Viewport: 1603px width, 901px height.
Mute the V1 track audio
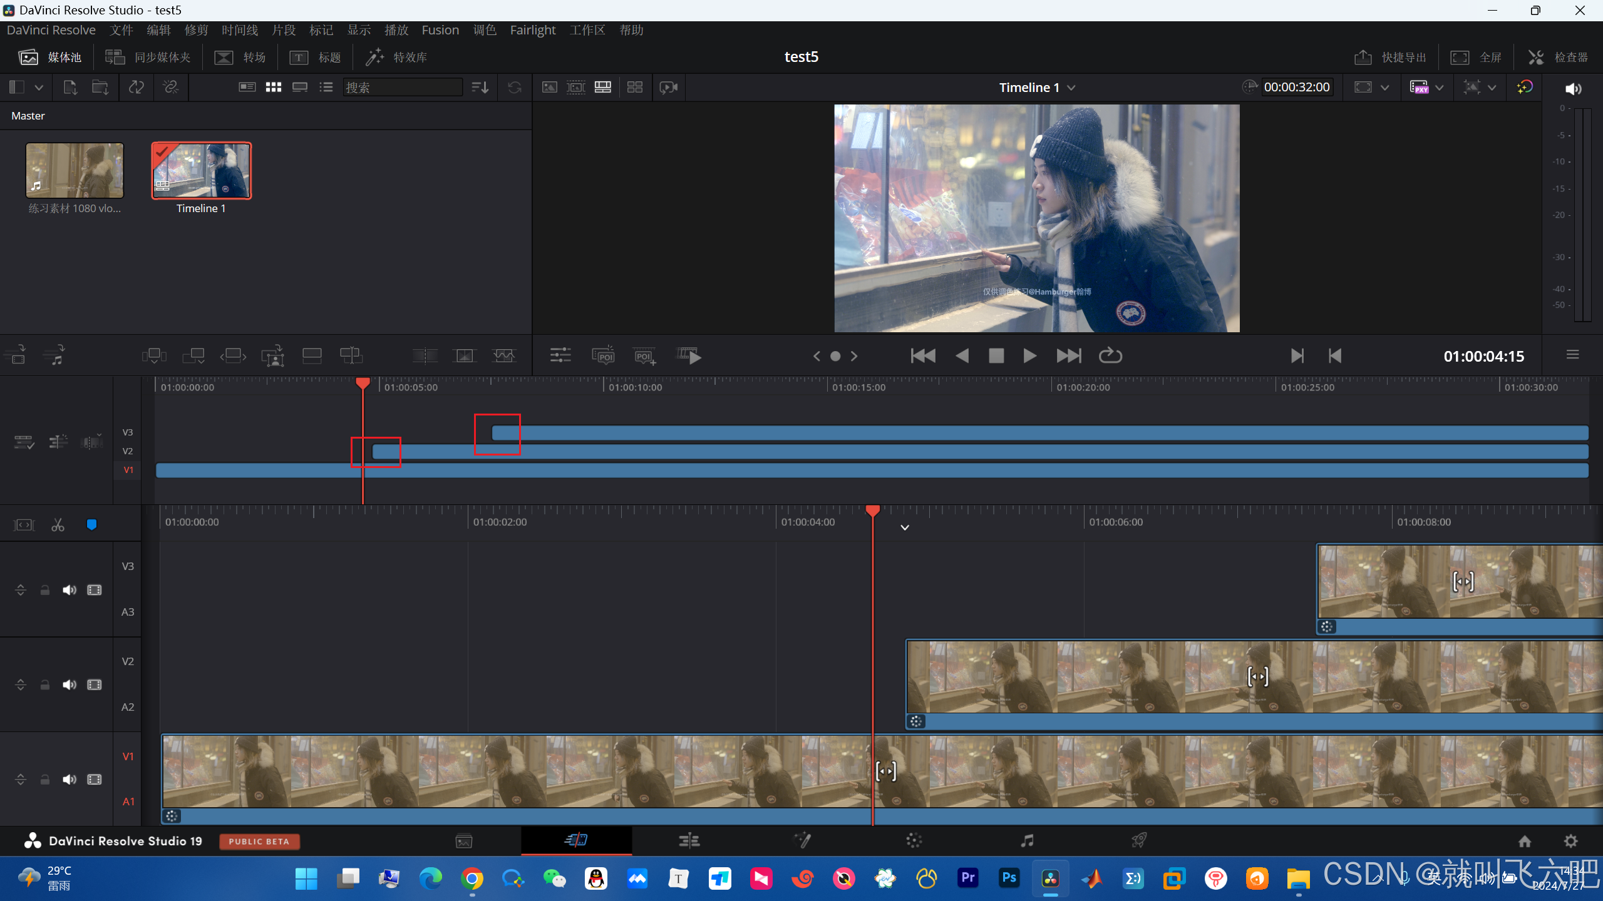[x=69, y=780]
